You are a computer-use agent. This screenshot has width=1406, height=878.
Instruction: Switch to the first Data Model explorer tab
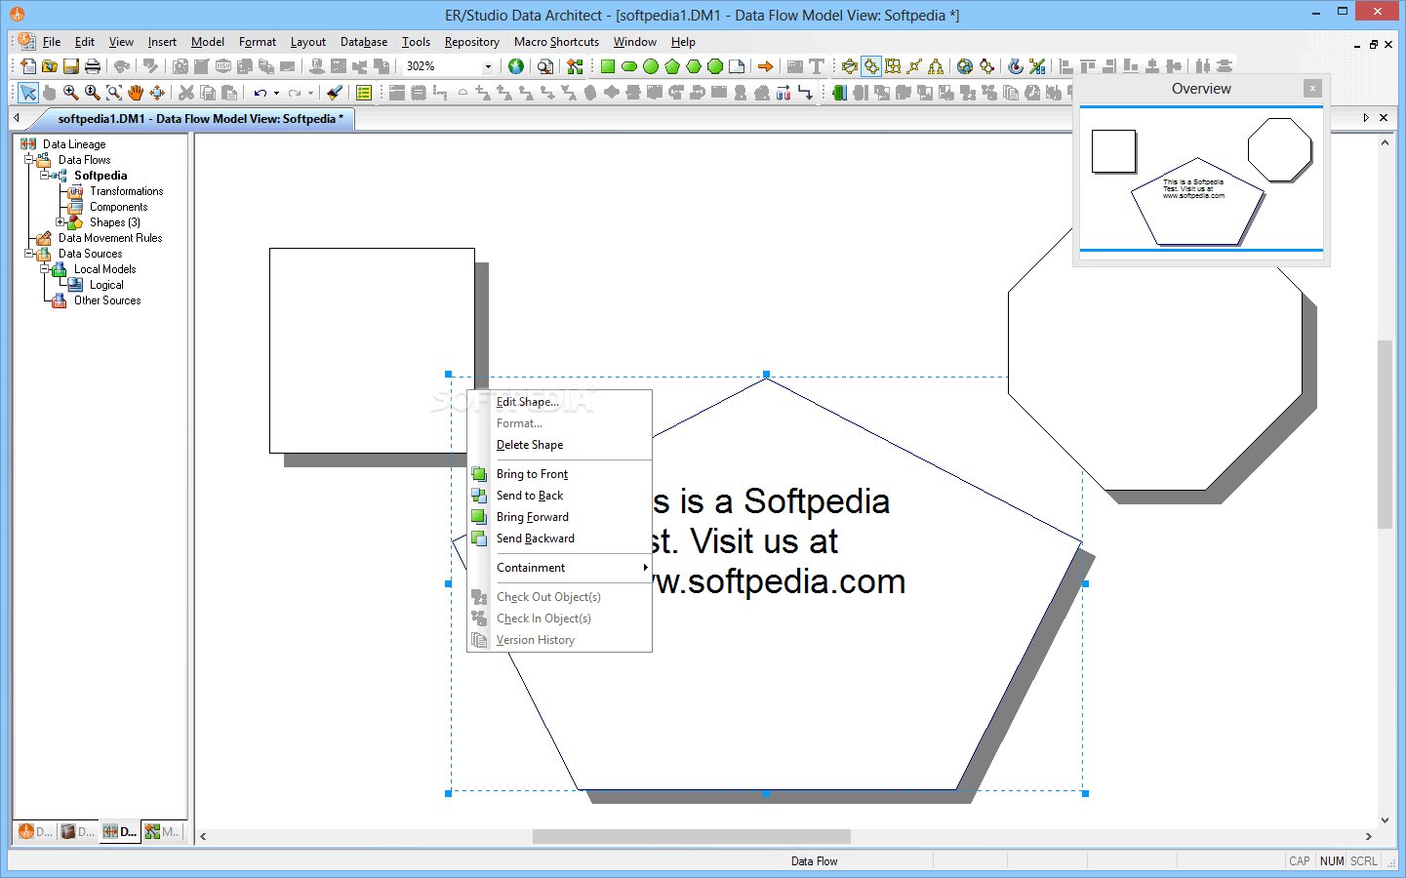(x=36, y=832)
